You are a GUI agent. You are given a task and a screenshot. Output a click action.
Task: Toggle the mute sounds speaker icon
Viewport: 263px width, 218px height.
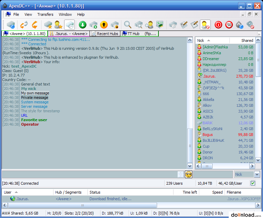[x=250, y=25]
